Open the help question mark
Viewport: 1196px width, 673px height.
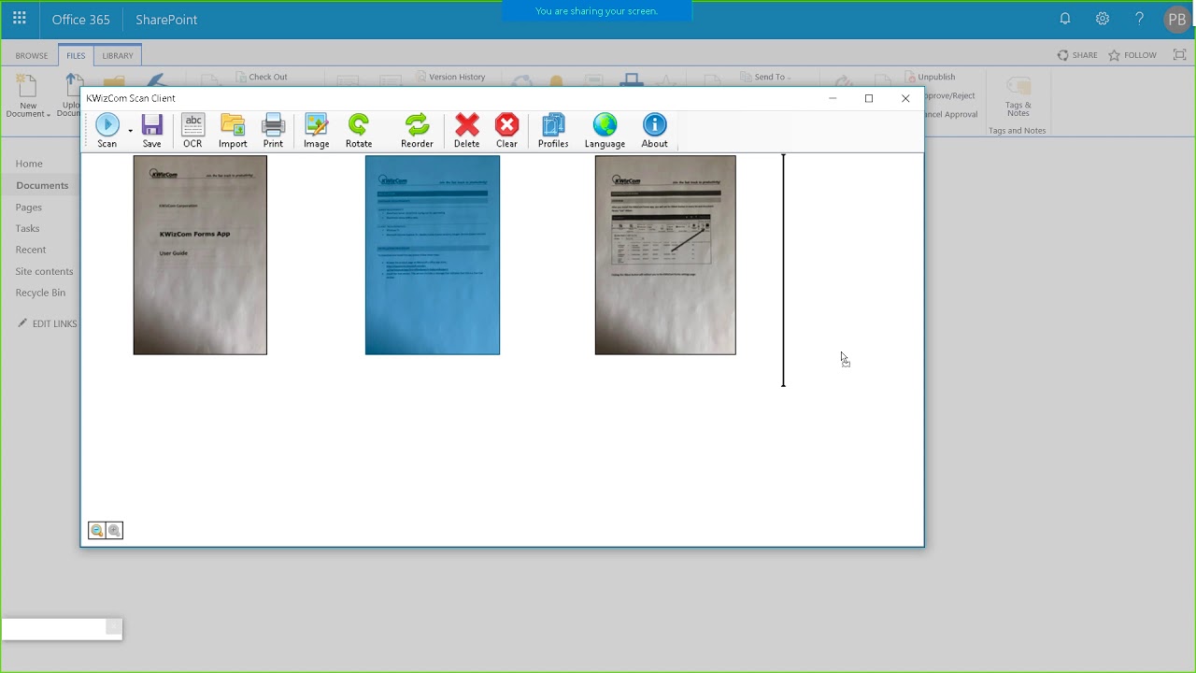1139,19
